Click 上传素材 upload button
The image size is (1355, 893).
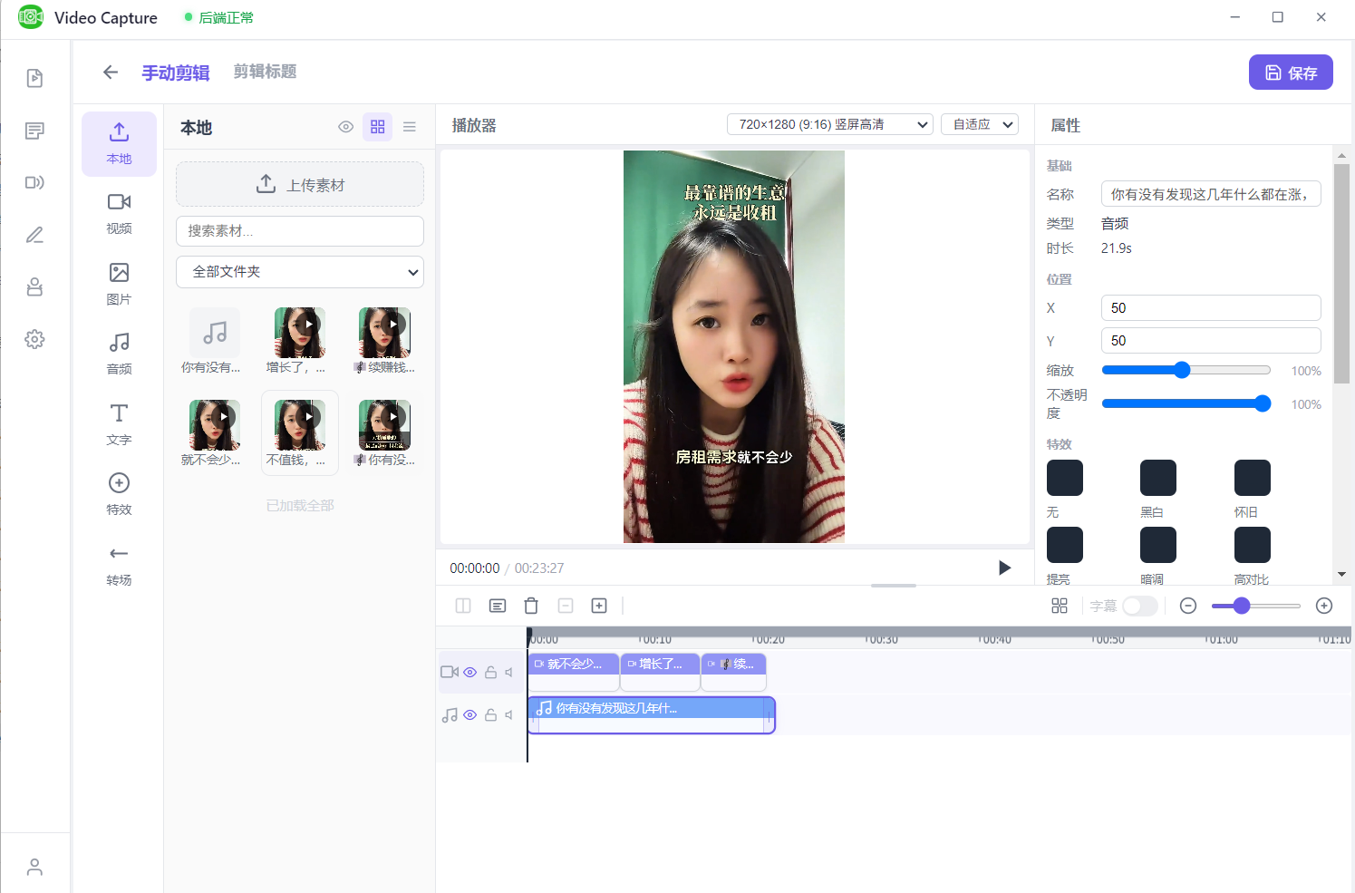(x=300, y=184)
